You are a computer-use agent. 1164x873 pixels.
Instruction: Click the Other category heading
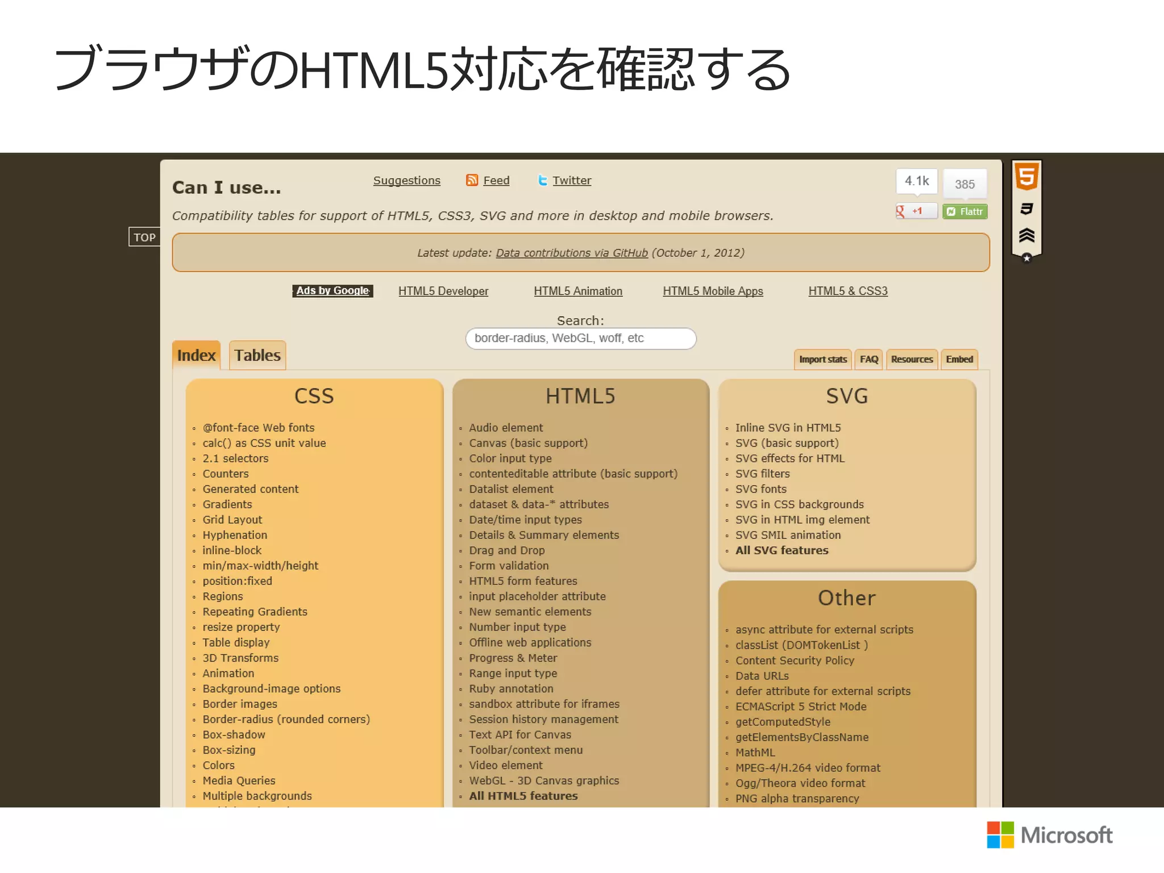(x=847, y=598)
